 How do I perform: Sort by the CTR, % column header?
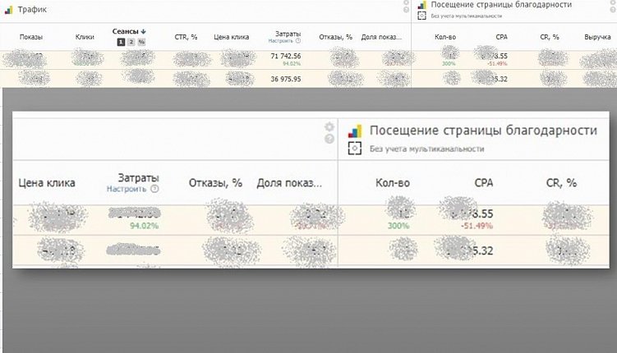click(186, 37)
